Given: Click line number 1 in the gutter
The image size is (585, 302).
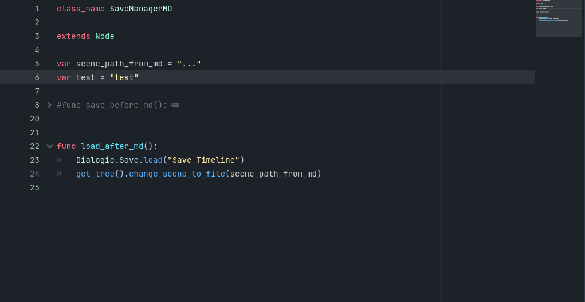Looking at the screenshot, I should tap(37, 9).
